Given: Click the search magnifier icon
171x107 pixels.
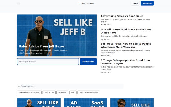Looking at the screenshot, I should point(19,86).
